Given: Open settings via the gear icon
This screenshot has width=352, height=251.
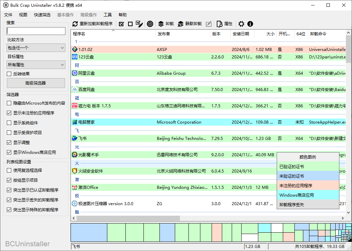Looking at the screenshot, I should click(241, 24).
